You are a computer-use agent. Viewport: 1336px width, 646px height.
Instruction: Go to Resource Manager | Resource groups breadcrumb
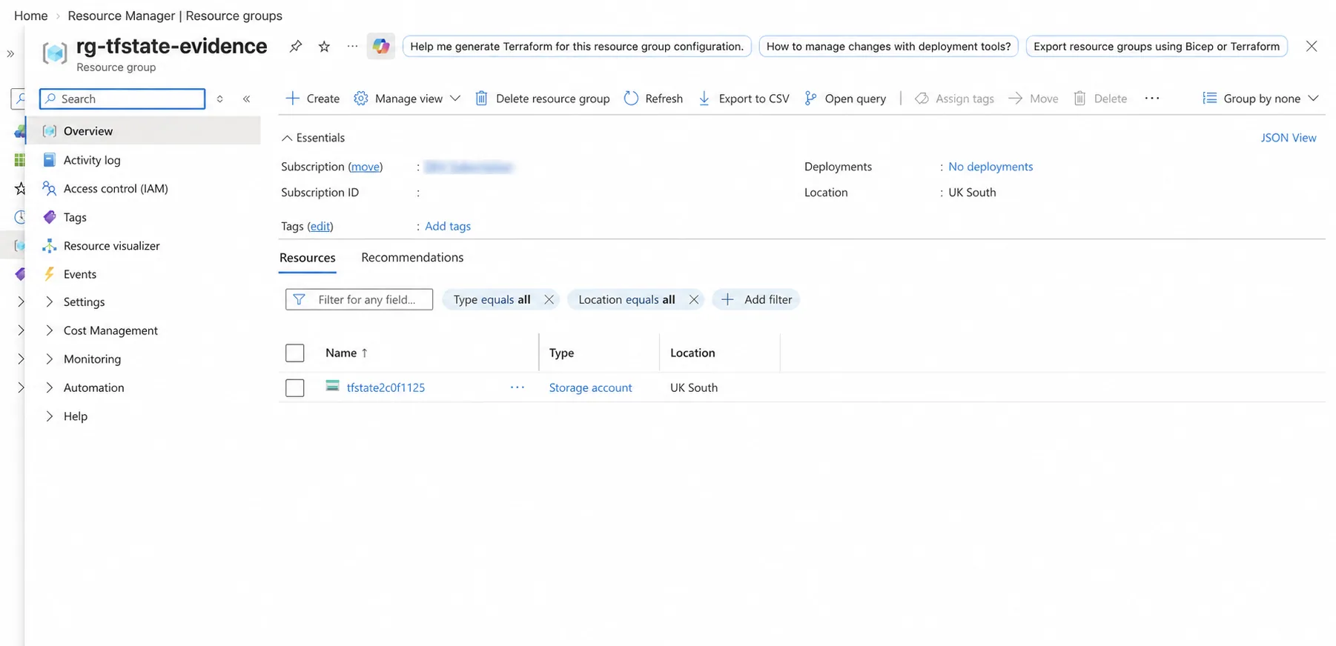coord(175,16)
